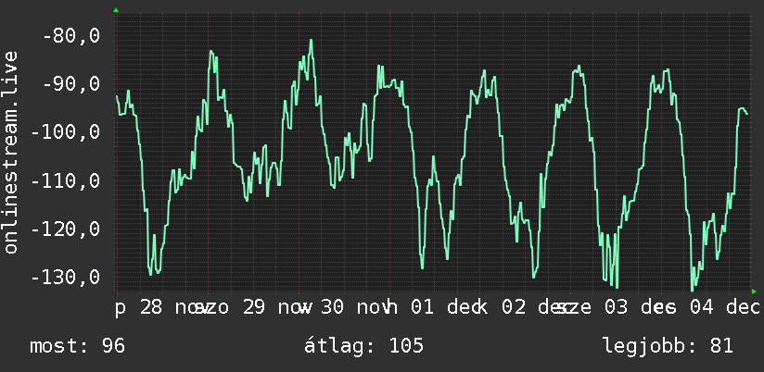Click the '01 dec' date label
Screen dimensions: 764x372
click(x=445, y=307)
